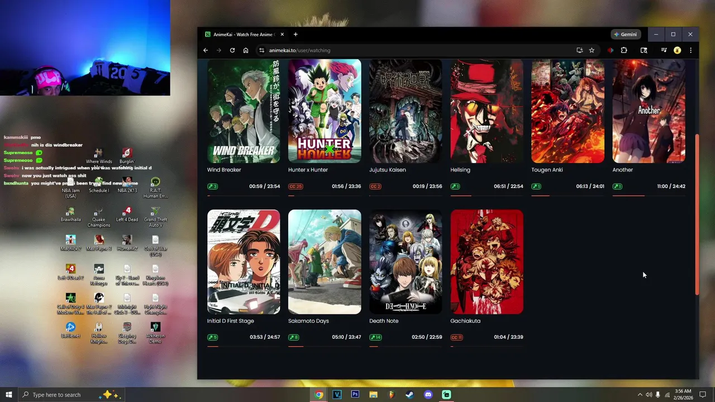Open the taskbar volume control
The image size is (715, 402).
(x=649, y=395)
